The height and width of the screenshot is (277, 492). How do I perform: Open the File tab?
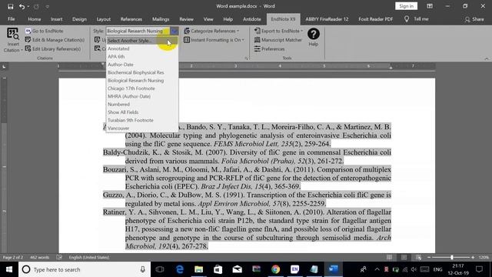click(12, 19)
